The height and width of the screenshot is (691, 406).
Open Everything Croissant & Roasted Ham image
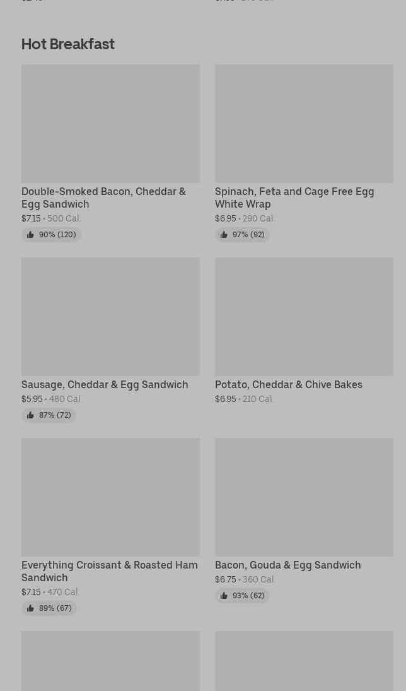point(110,497)
